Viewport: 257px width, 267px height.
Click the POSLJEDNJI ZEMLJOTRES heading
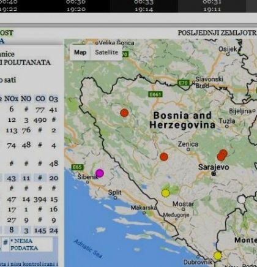[x=217, y=32]
